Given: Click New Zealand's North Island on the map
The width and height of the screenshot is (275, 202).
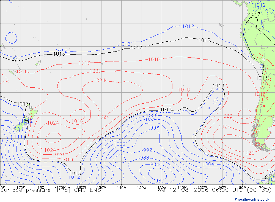Looking at the screenshot, I should pos(33,113).
